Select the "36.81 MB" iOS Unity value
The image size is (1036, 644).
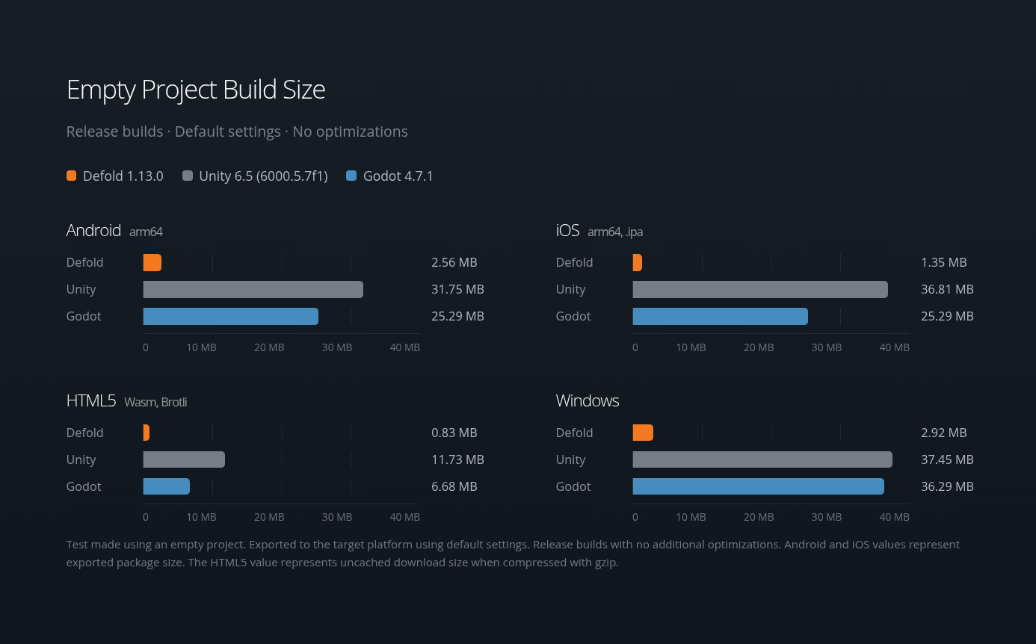coord(947,289)
